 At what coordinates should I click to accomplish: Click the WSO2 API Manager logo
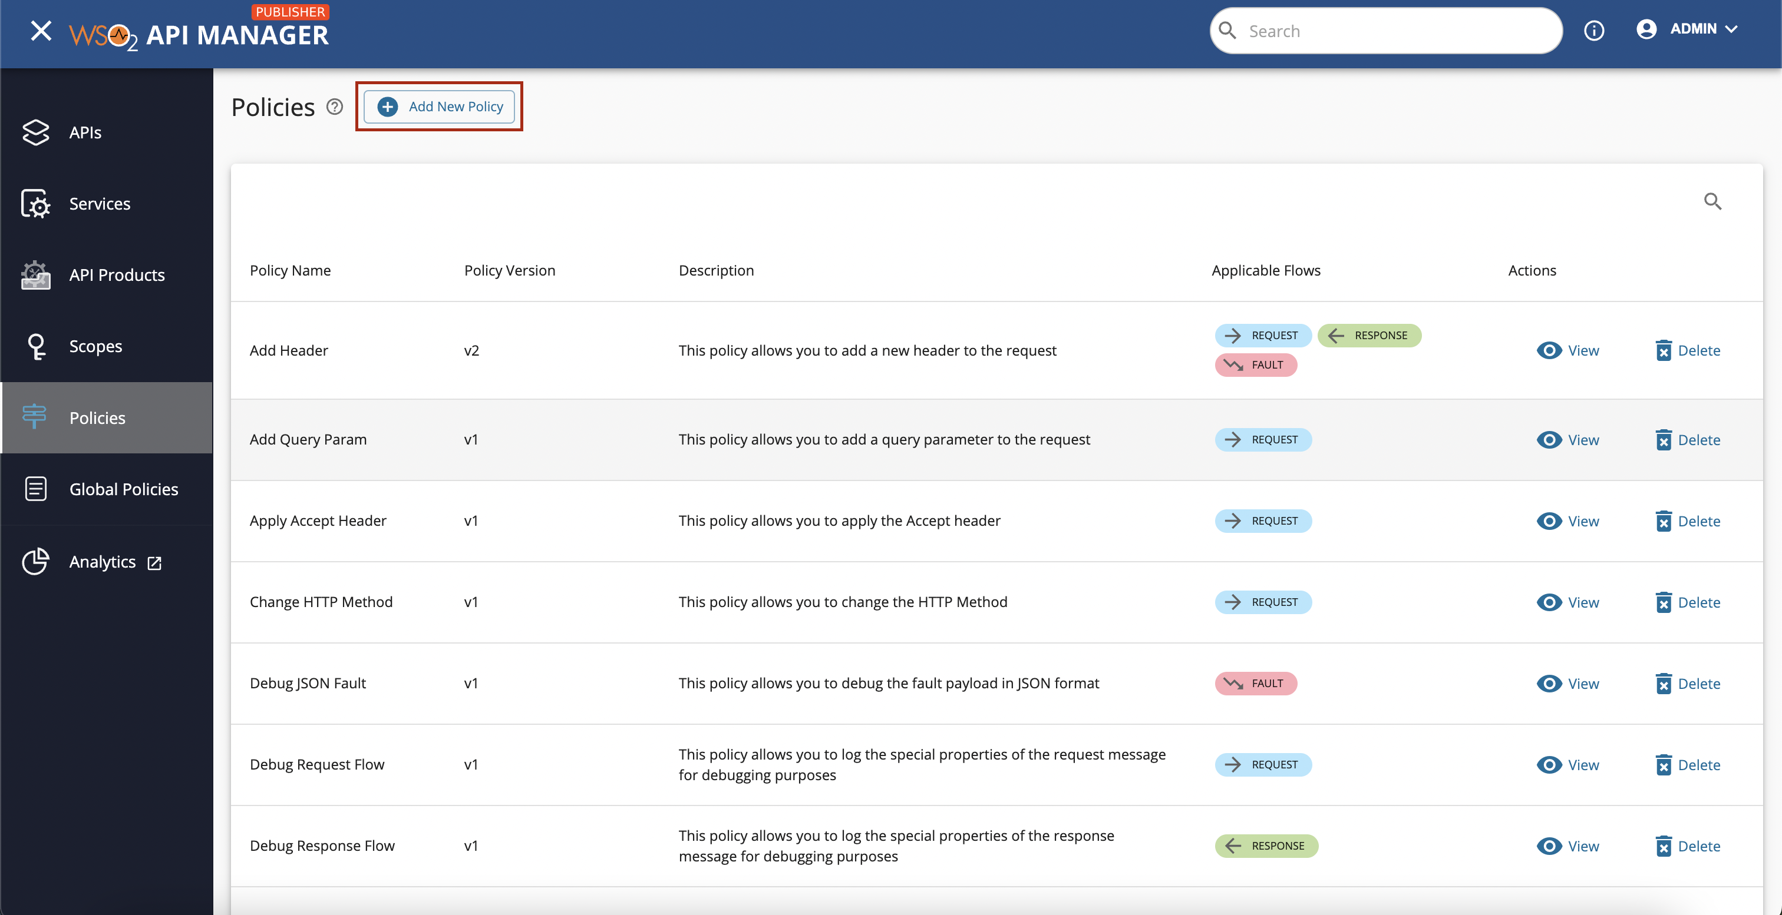(x=199, y=35)
